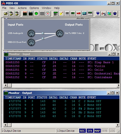Click the 0:13 time counter transport icon

(67, 13)
